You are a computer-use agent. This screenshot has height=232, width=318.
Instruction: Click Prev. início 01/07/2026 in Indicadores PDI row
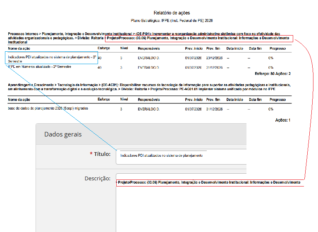pyautogui.click(x=193, y=58)
